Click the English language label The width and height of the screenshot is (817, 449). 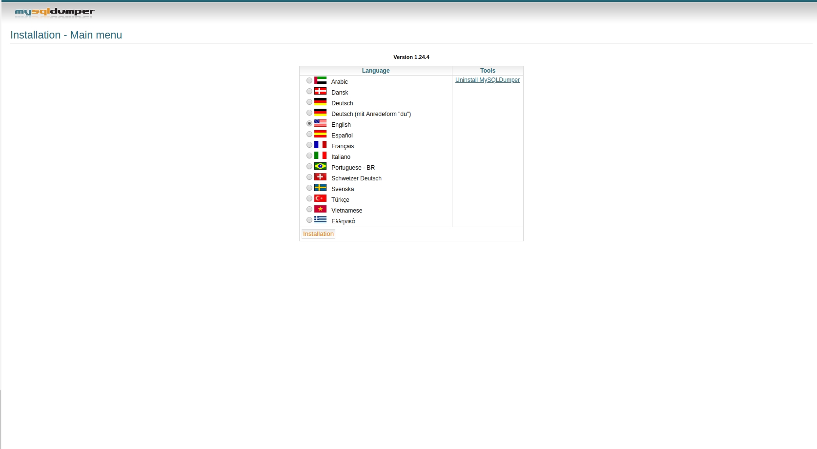(x=341, y=125)
